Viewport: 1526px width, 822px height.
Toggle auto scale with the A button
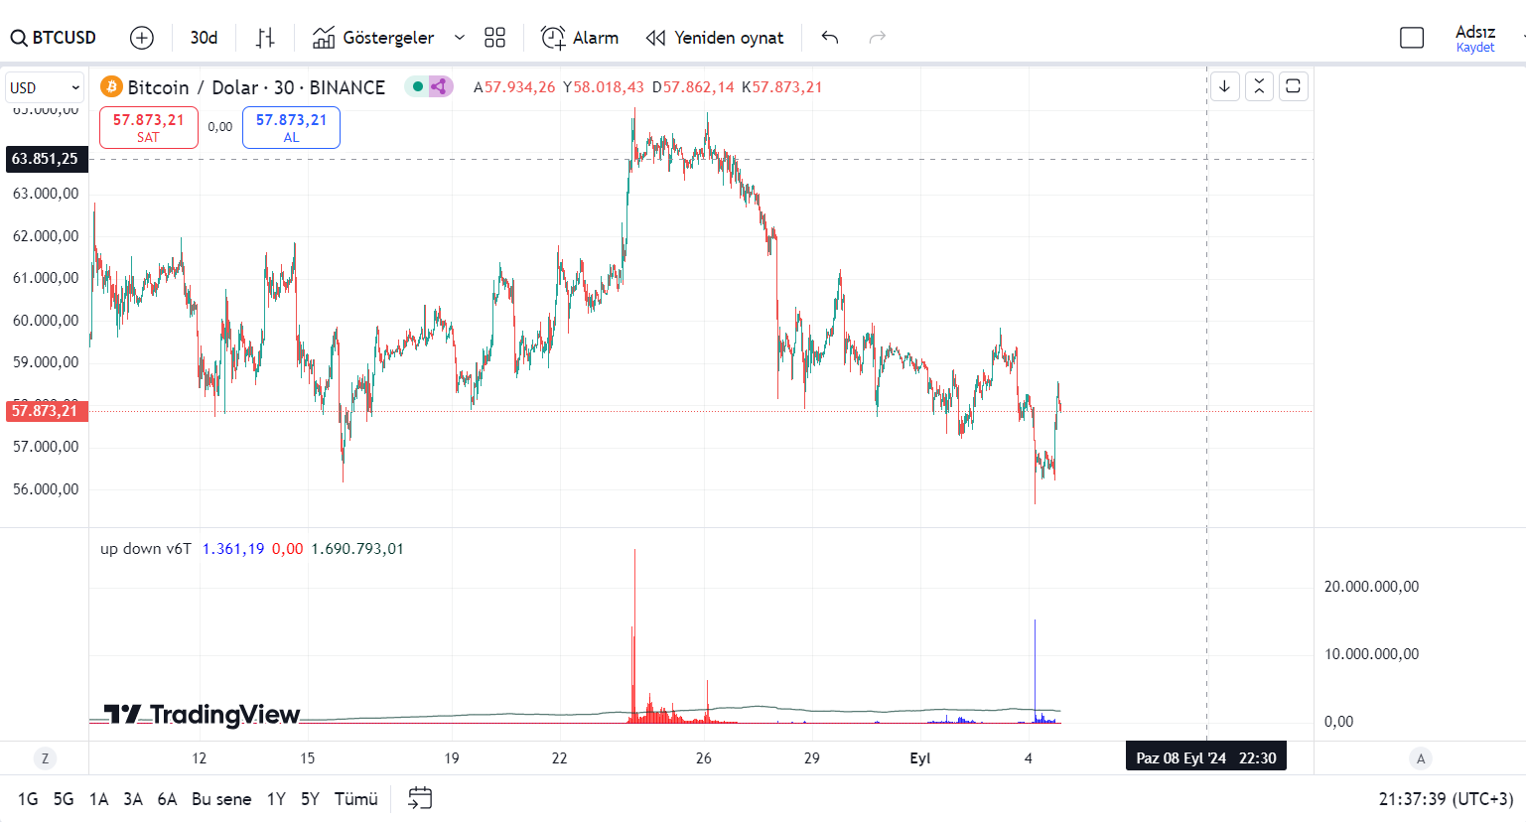coord(1420,758)
